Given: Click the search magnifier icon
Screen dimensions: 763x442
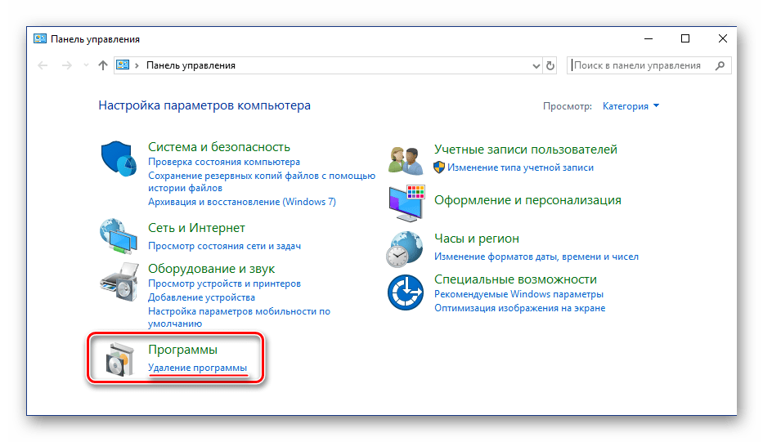Looking at the screenshot, I should coord(719,65).
